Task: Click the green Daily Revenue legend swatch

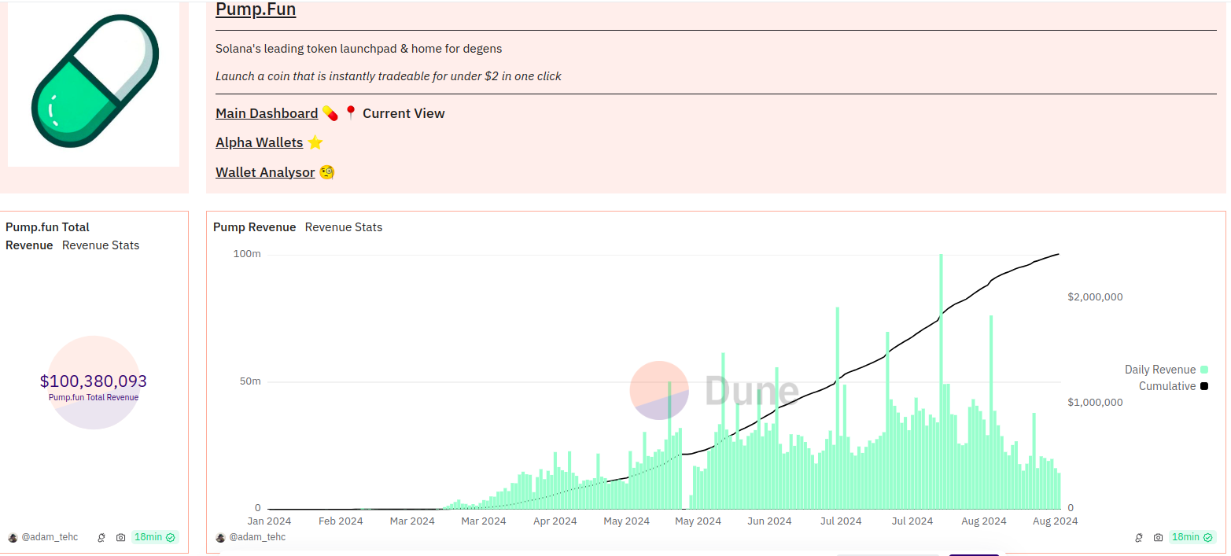Action: 1204,370
